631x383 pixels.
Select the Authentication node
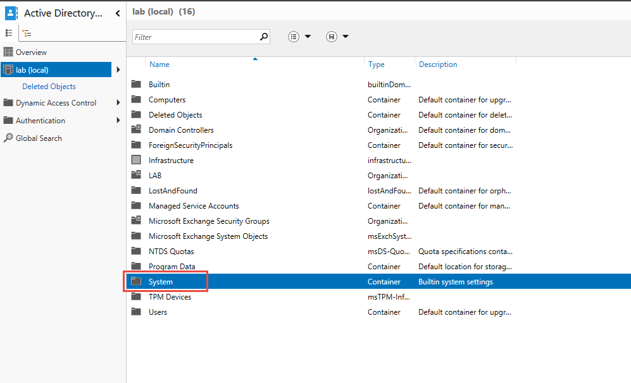tap(41, 121)
